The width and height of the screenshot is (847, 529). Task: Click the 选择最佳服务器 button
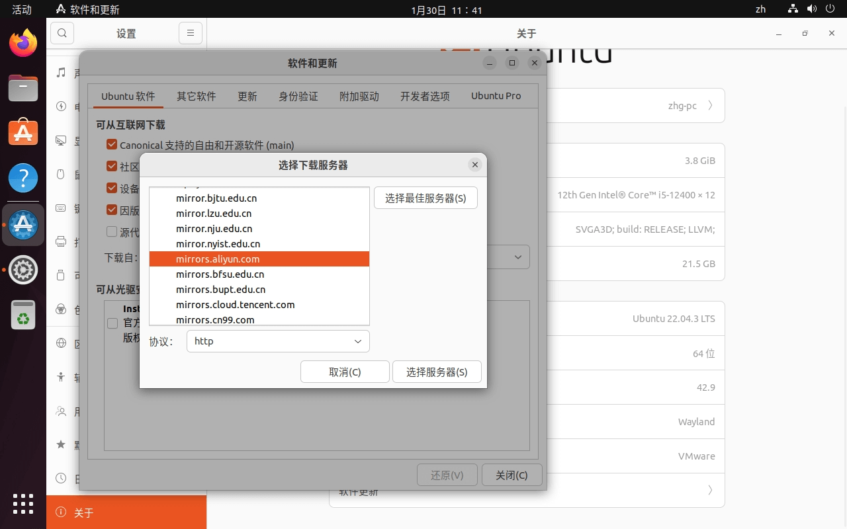[425, 198]
